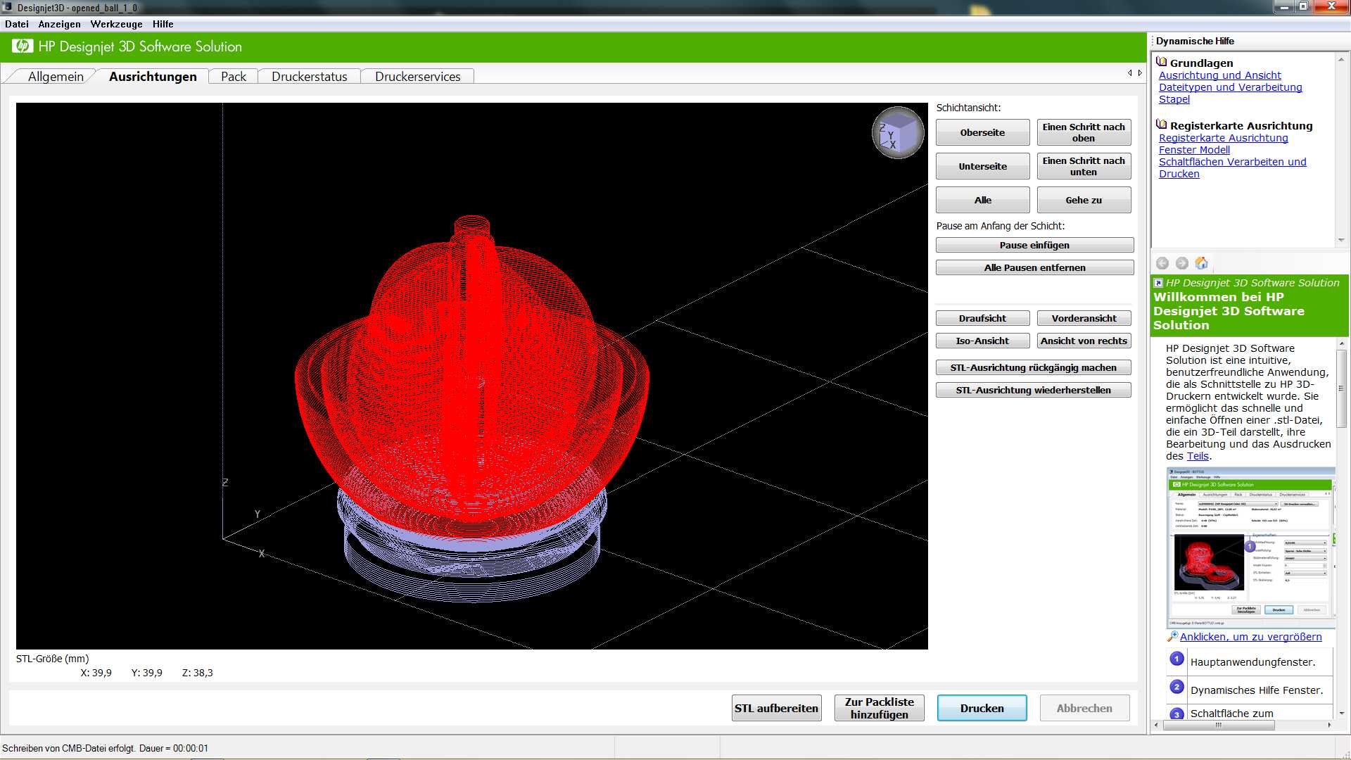
Task: Open the Ausrichtung und Ansicht help link
Action: tap(1220, 75)
